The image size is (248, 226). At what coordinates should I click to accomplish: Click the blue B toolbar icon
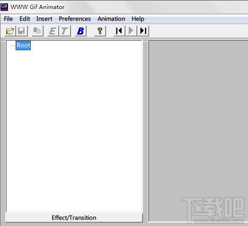coord(80,31)
